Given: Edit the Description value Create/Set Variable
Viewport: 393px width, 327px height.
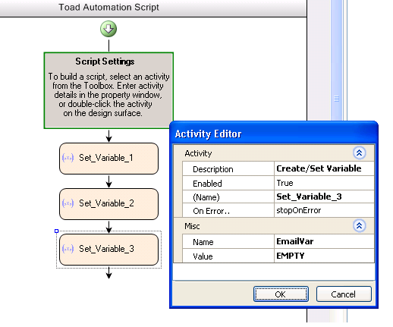Looking at the screenshot, I should 324,168.
